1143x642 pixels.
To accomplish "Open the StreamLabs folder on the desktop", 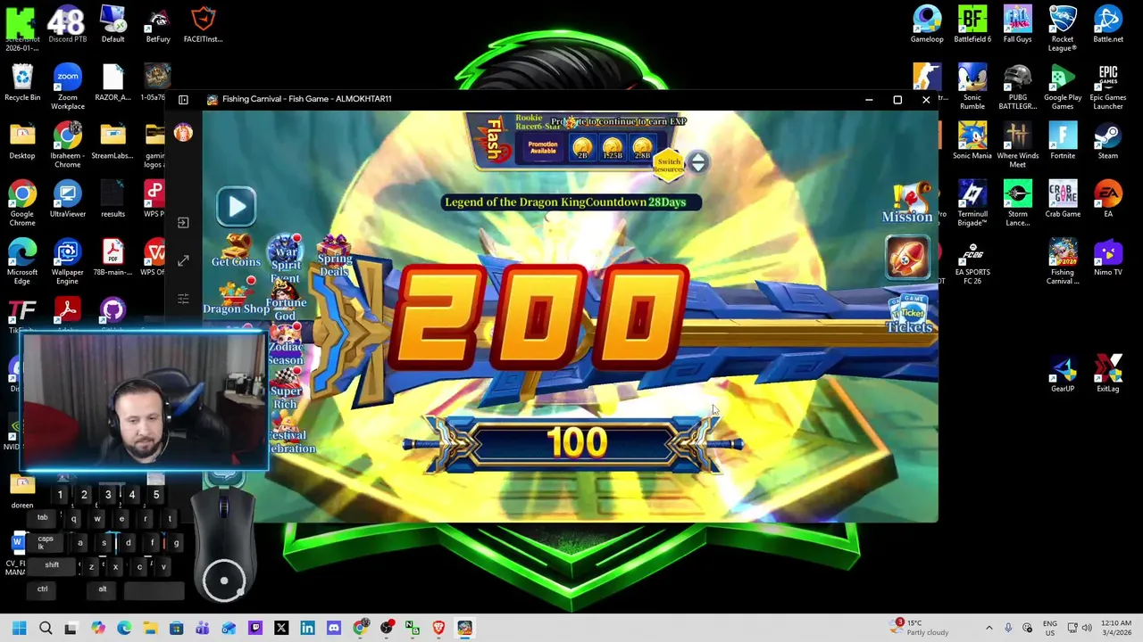I will (113, 141).
